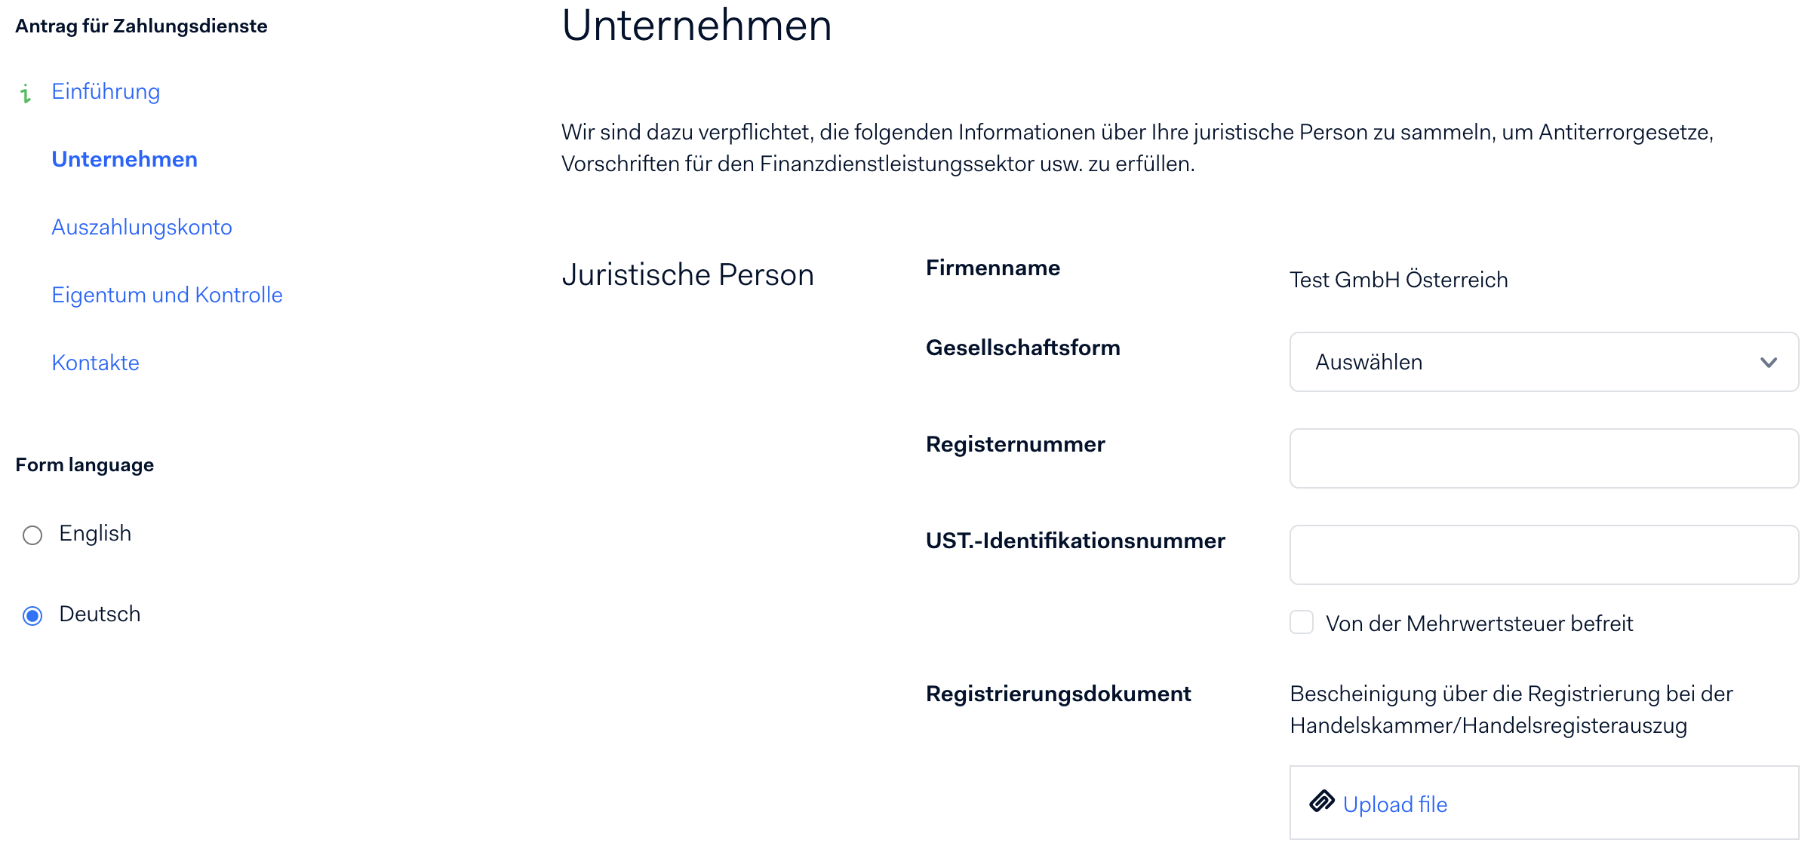1820x858 pixels.
Task: Click the English language label
Action: point(95,533)
